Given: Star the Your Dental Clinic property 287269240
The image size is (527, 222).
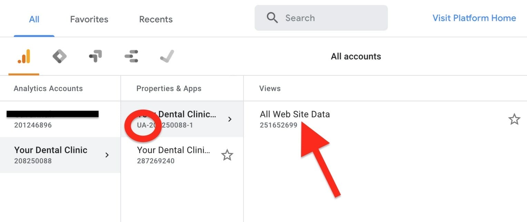Looking at the screenshot, I should tap(227, 155).
